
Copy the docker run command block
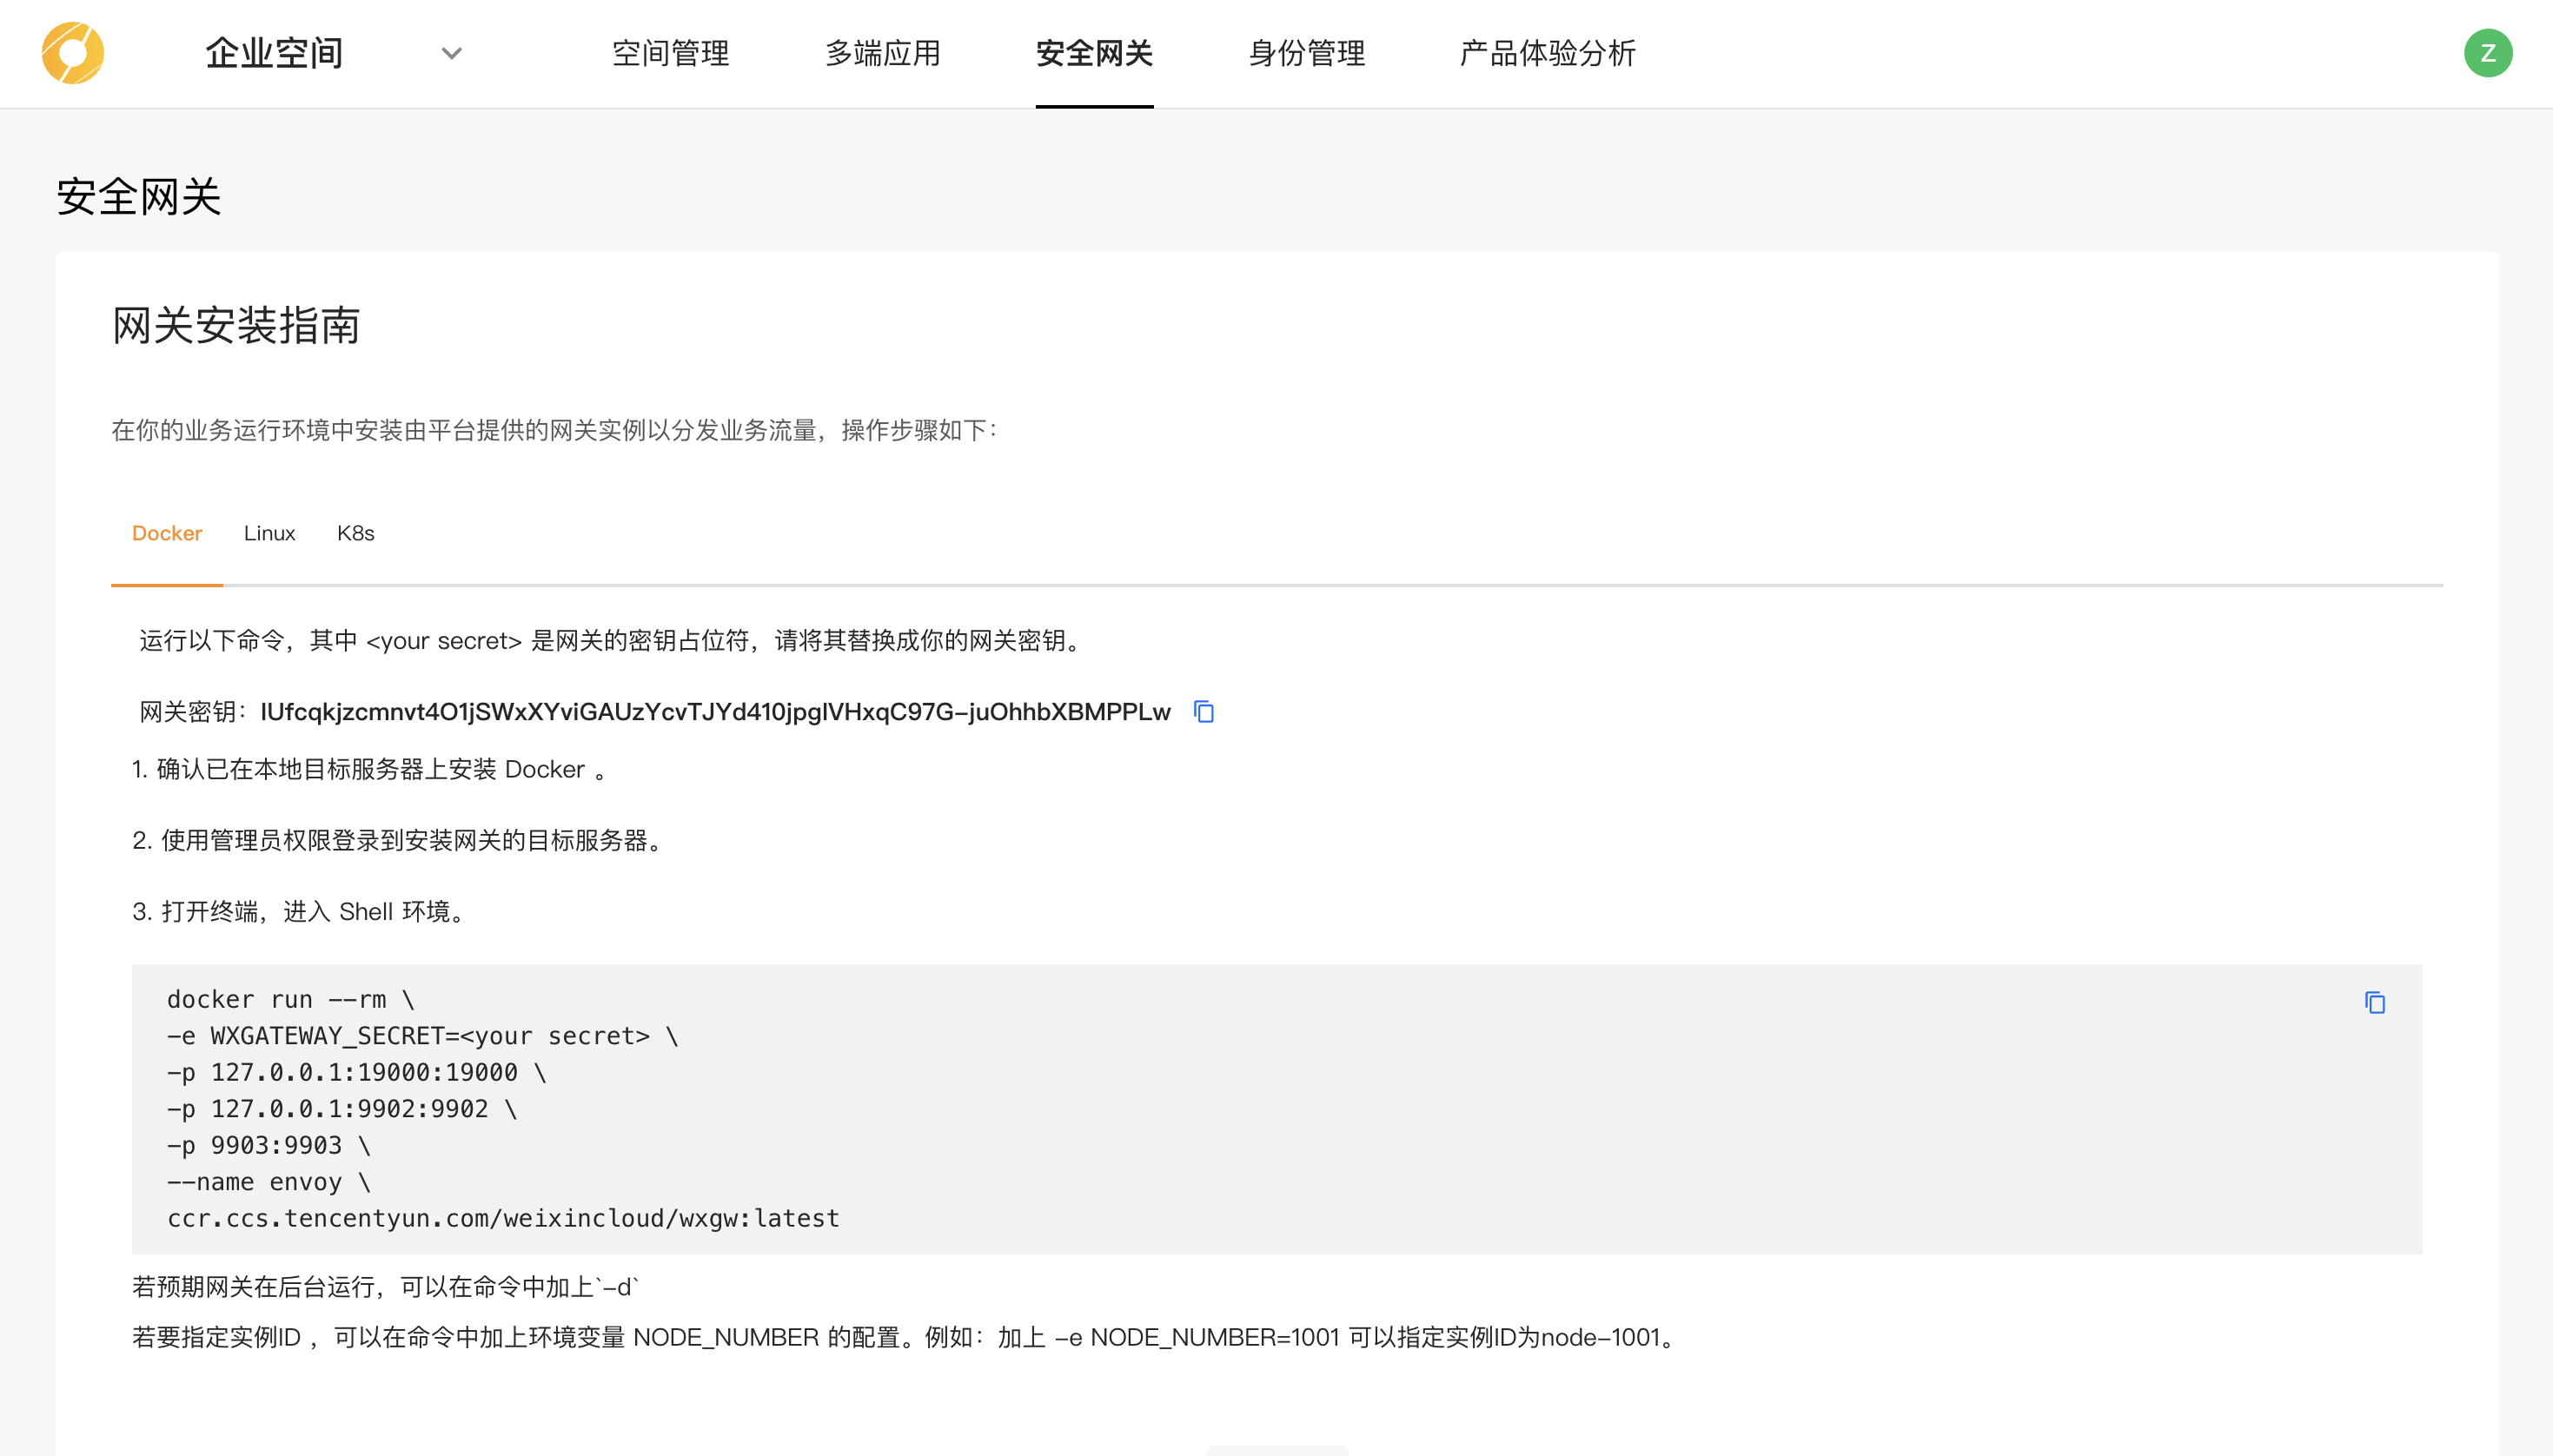click(2374, 1003)
